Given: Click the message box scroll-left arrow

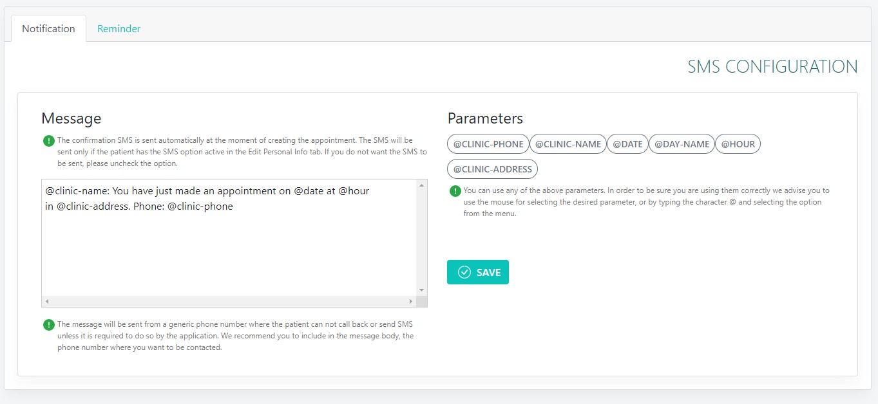Looking at the screenshot, I should 47,301.
